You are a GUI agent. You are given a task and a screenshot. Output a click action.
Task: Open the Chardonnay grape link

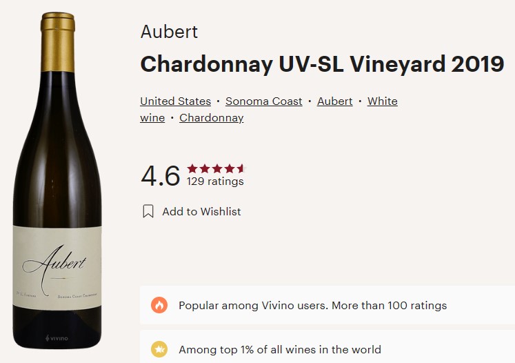(x=211, y=118)
